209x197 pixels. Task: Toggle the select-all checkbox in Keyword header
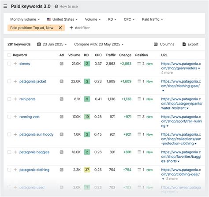[9, 55]
